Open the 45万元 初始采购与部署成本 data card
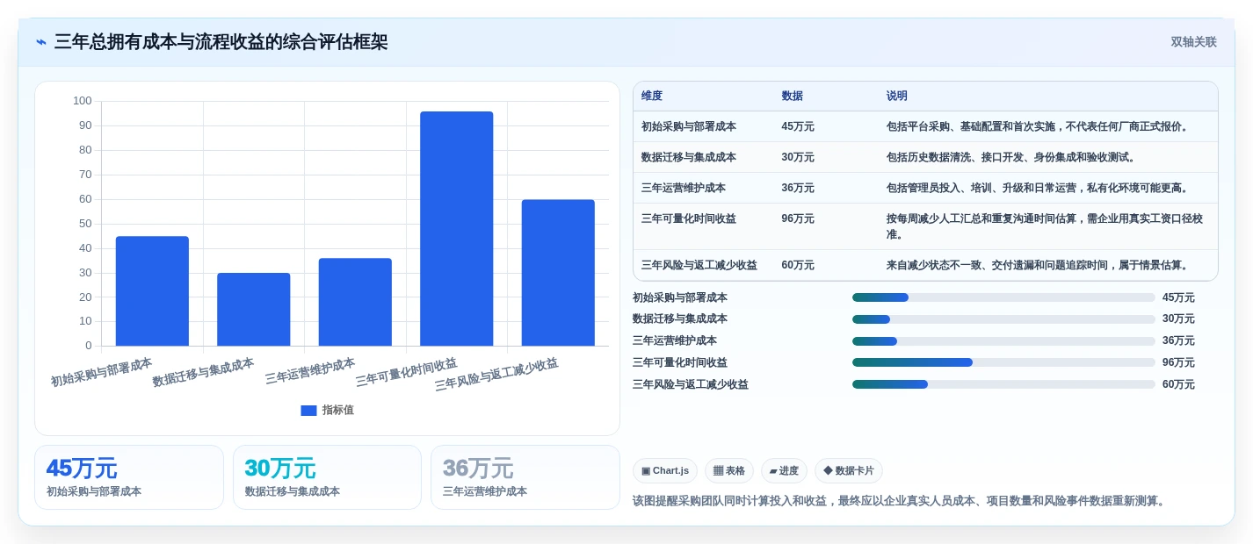Screen dimensions: 1253x544 click(129, 477)
